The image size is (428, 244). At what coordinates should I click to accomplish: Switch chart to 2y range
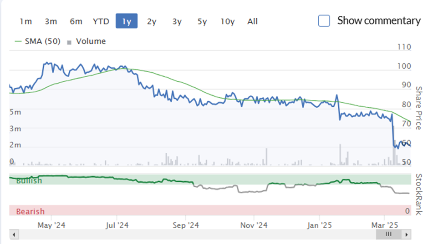pos(152,21)
